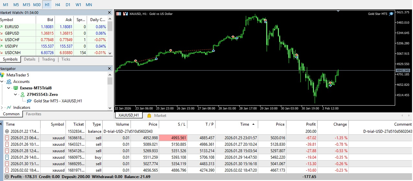Click the sorted Time column header with arrow

(x=237, y=124)
